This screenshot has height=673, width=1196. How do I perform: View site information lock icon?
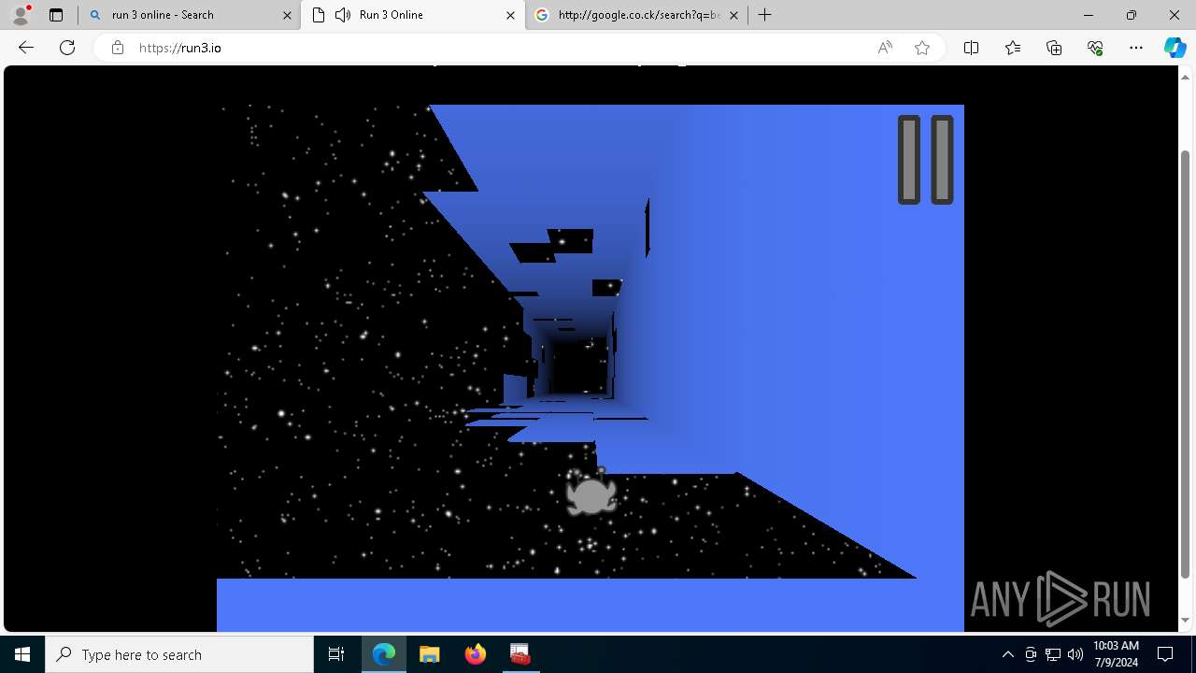click(118, 48)
